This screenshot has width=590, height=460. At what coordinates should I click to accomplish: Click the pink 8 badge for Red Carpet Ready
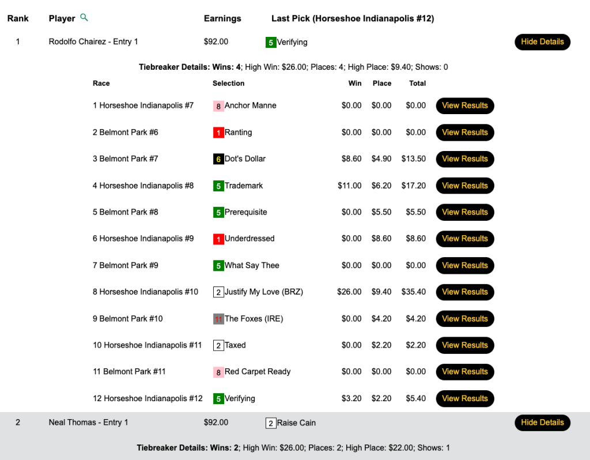(x=218, y=372)
